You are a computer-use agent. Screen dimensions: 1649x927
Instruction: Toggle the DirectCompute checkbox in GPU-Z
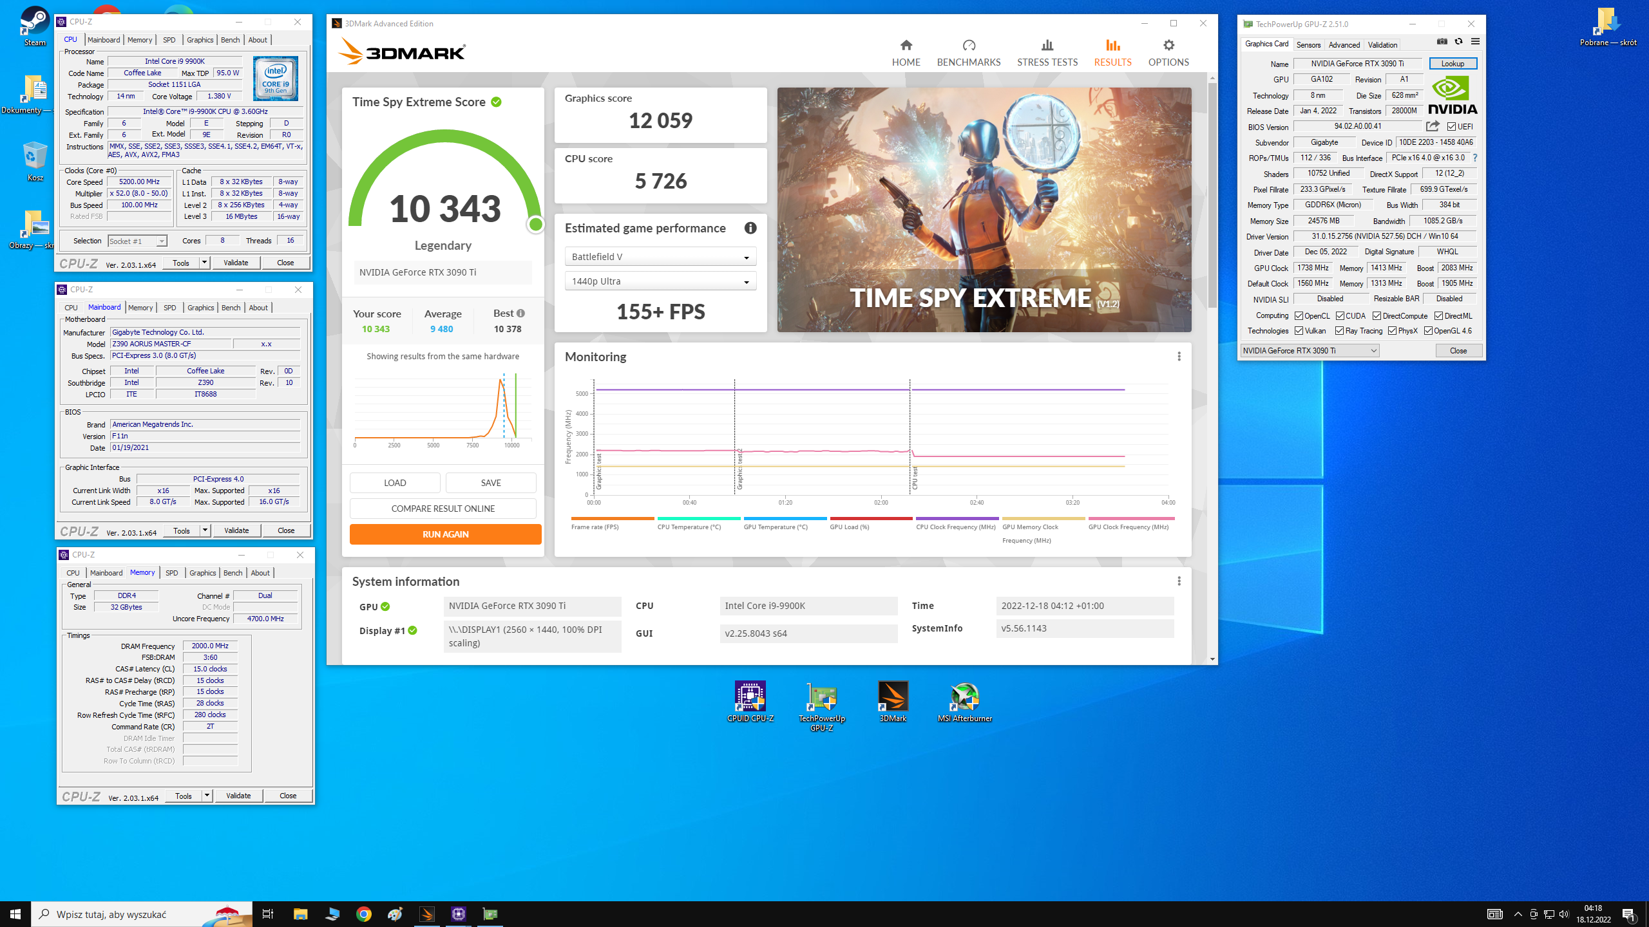coord(1377,316)
